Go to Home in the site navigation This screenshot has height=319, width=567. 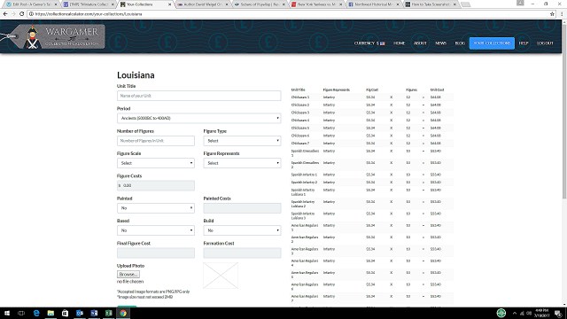click(400, 43)
